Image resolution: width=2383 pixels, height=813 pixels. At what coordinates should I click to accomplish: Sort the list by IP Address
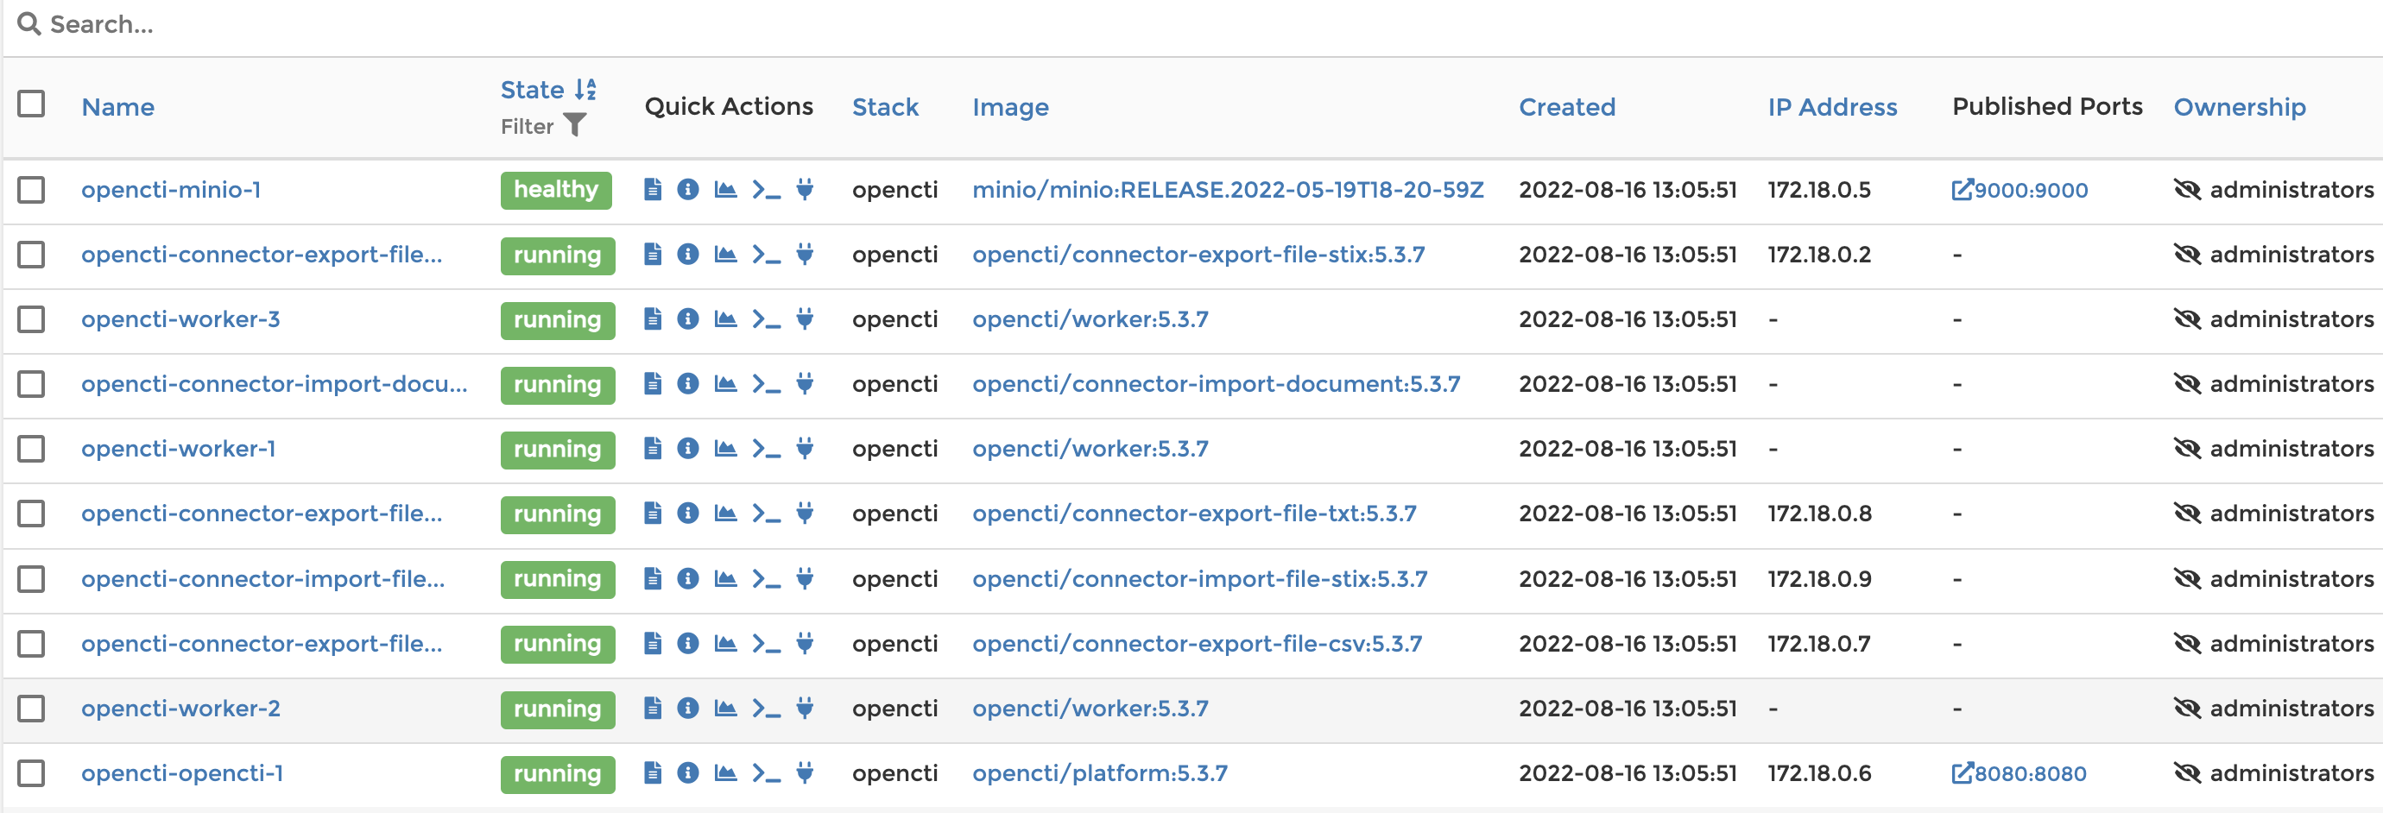1832,106
